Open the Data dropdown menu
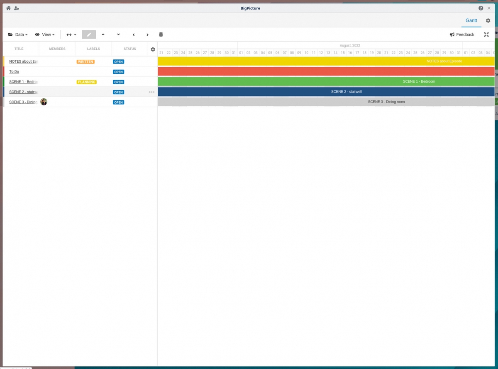This screenshot has width=498, height=369. 18,34
